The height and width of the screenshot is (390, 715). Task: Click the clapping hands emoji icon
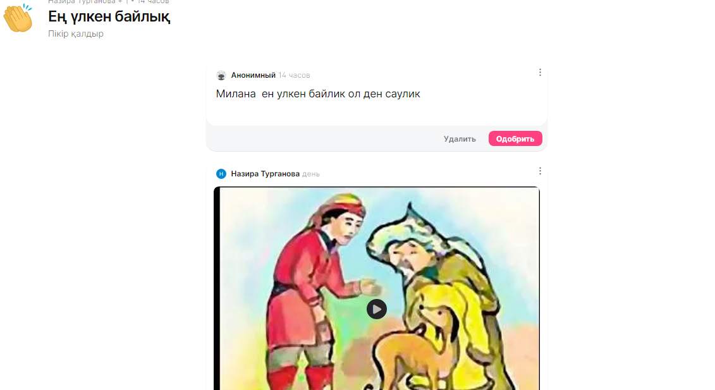click(18, 18)
